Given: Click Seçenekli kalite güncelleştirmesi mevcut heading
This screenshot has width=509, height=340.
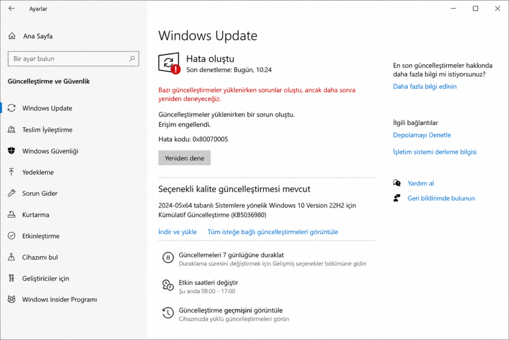Looking at the screenshot, I should tap(234, 189).
